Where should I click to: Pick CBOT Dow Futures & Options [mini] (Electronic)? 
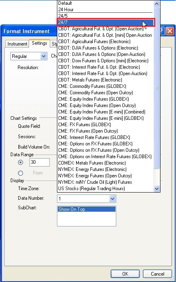pos(106,61)
